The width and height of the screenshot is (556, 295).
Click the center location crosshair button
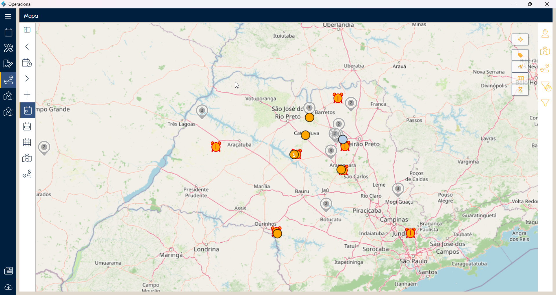point(520,39)
